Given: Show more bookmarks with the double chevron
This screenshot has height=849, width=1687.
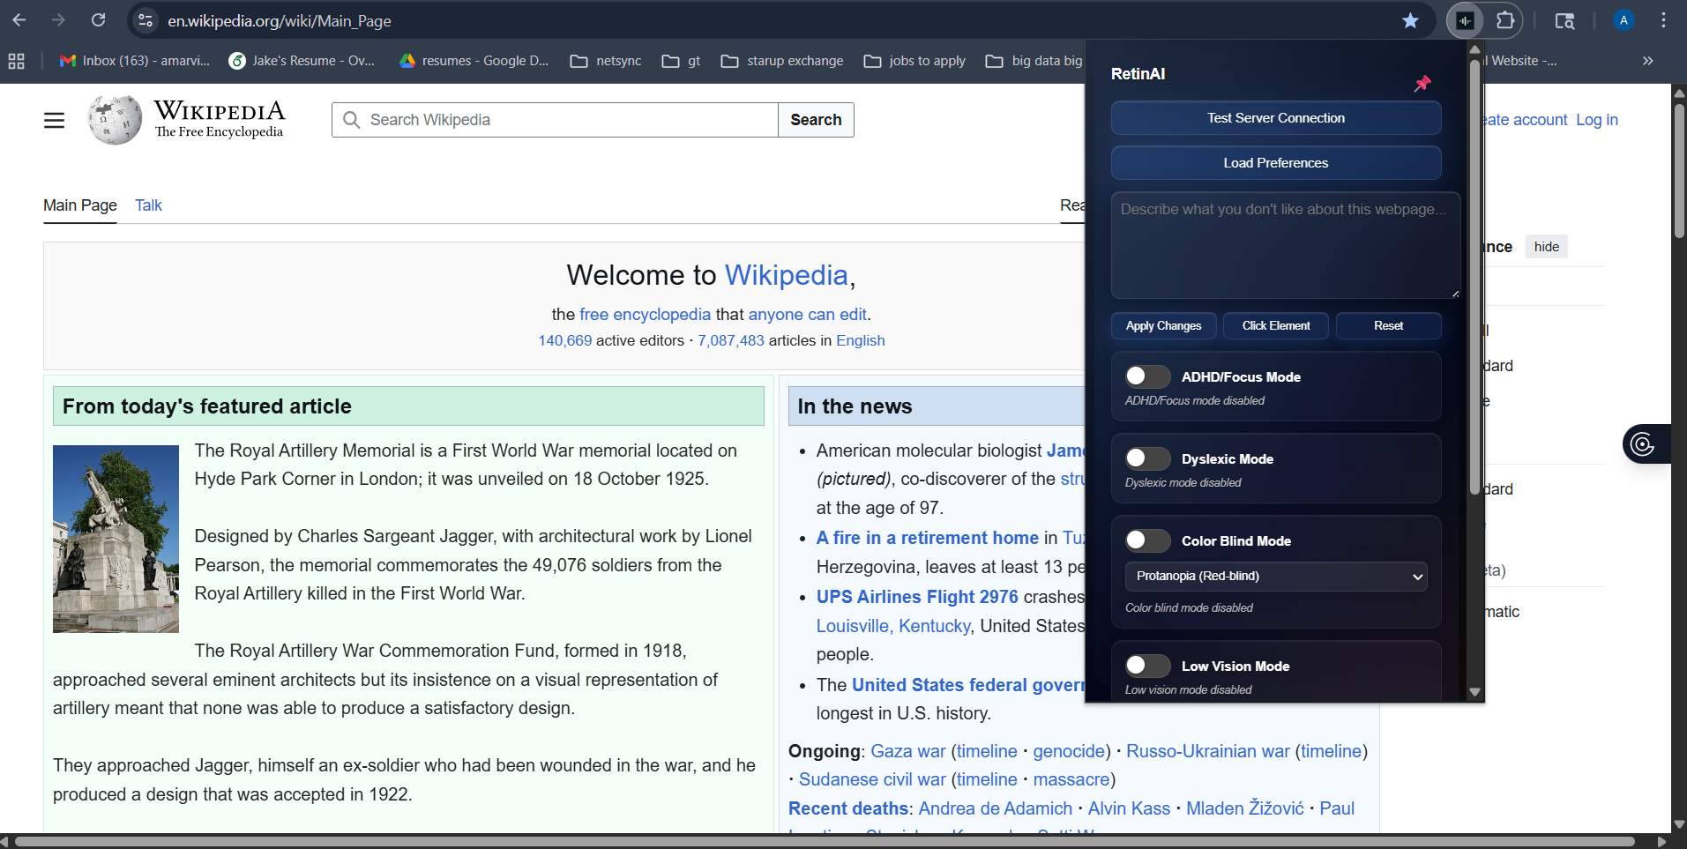Looking at the screenshot, I should (x=1647, y=61).
